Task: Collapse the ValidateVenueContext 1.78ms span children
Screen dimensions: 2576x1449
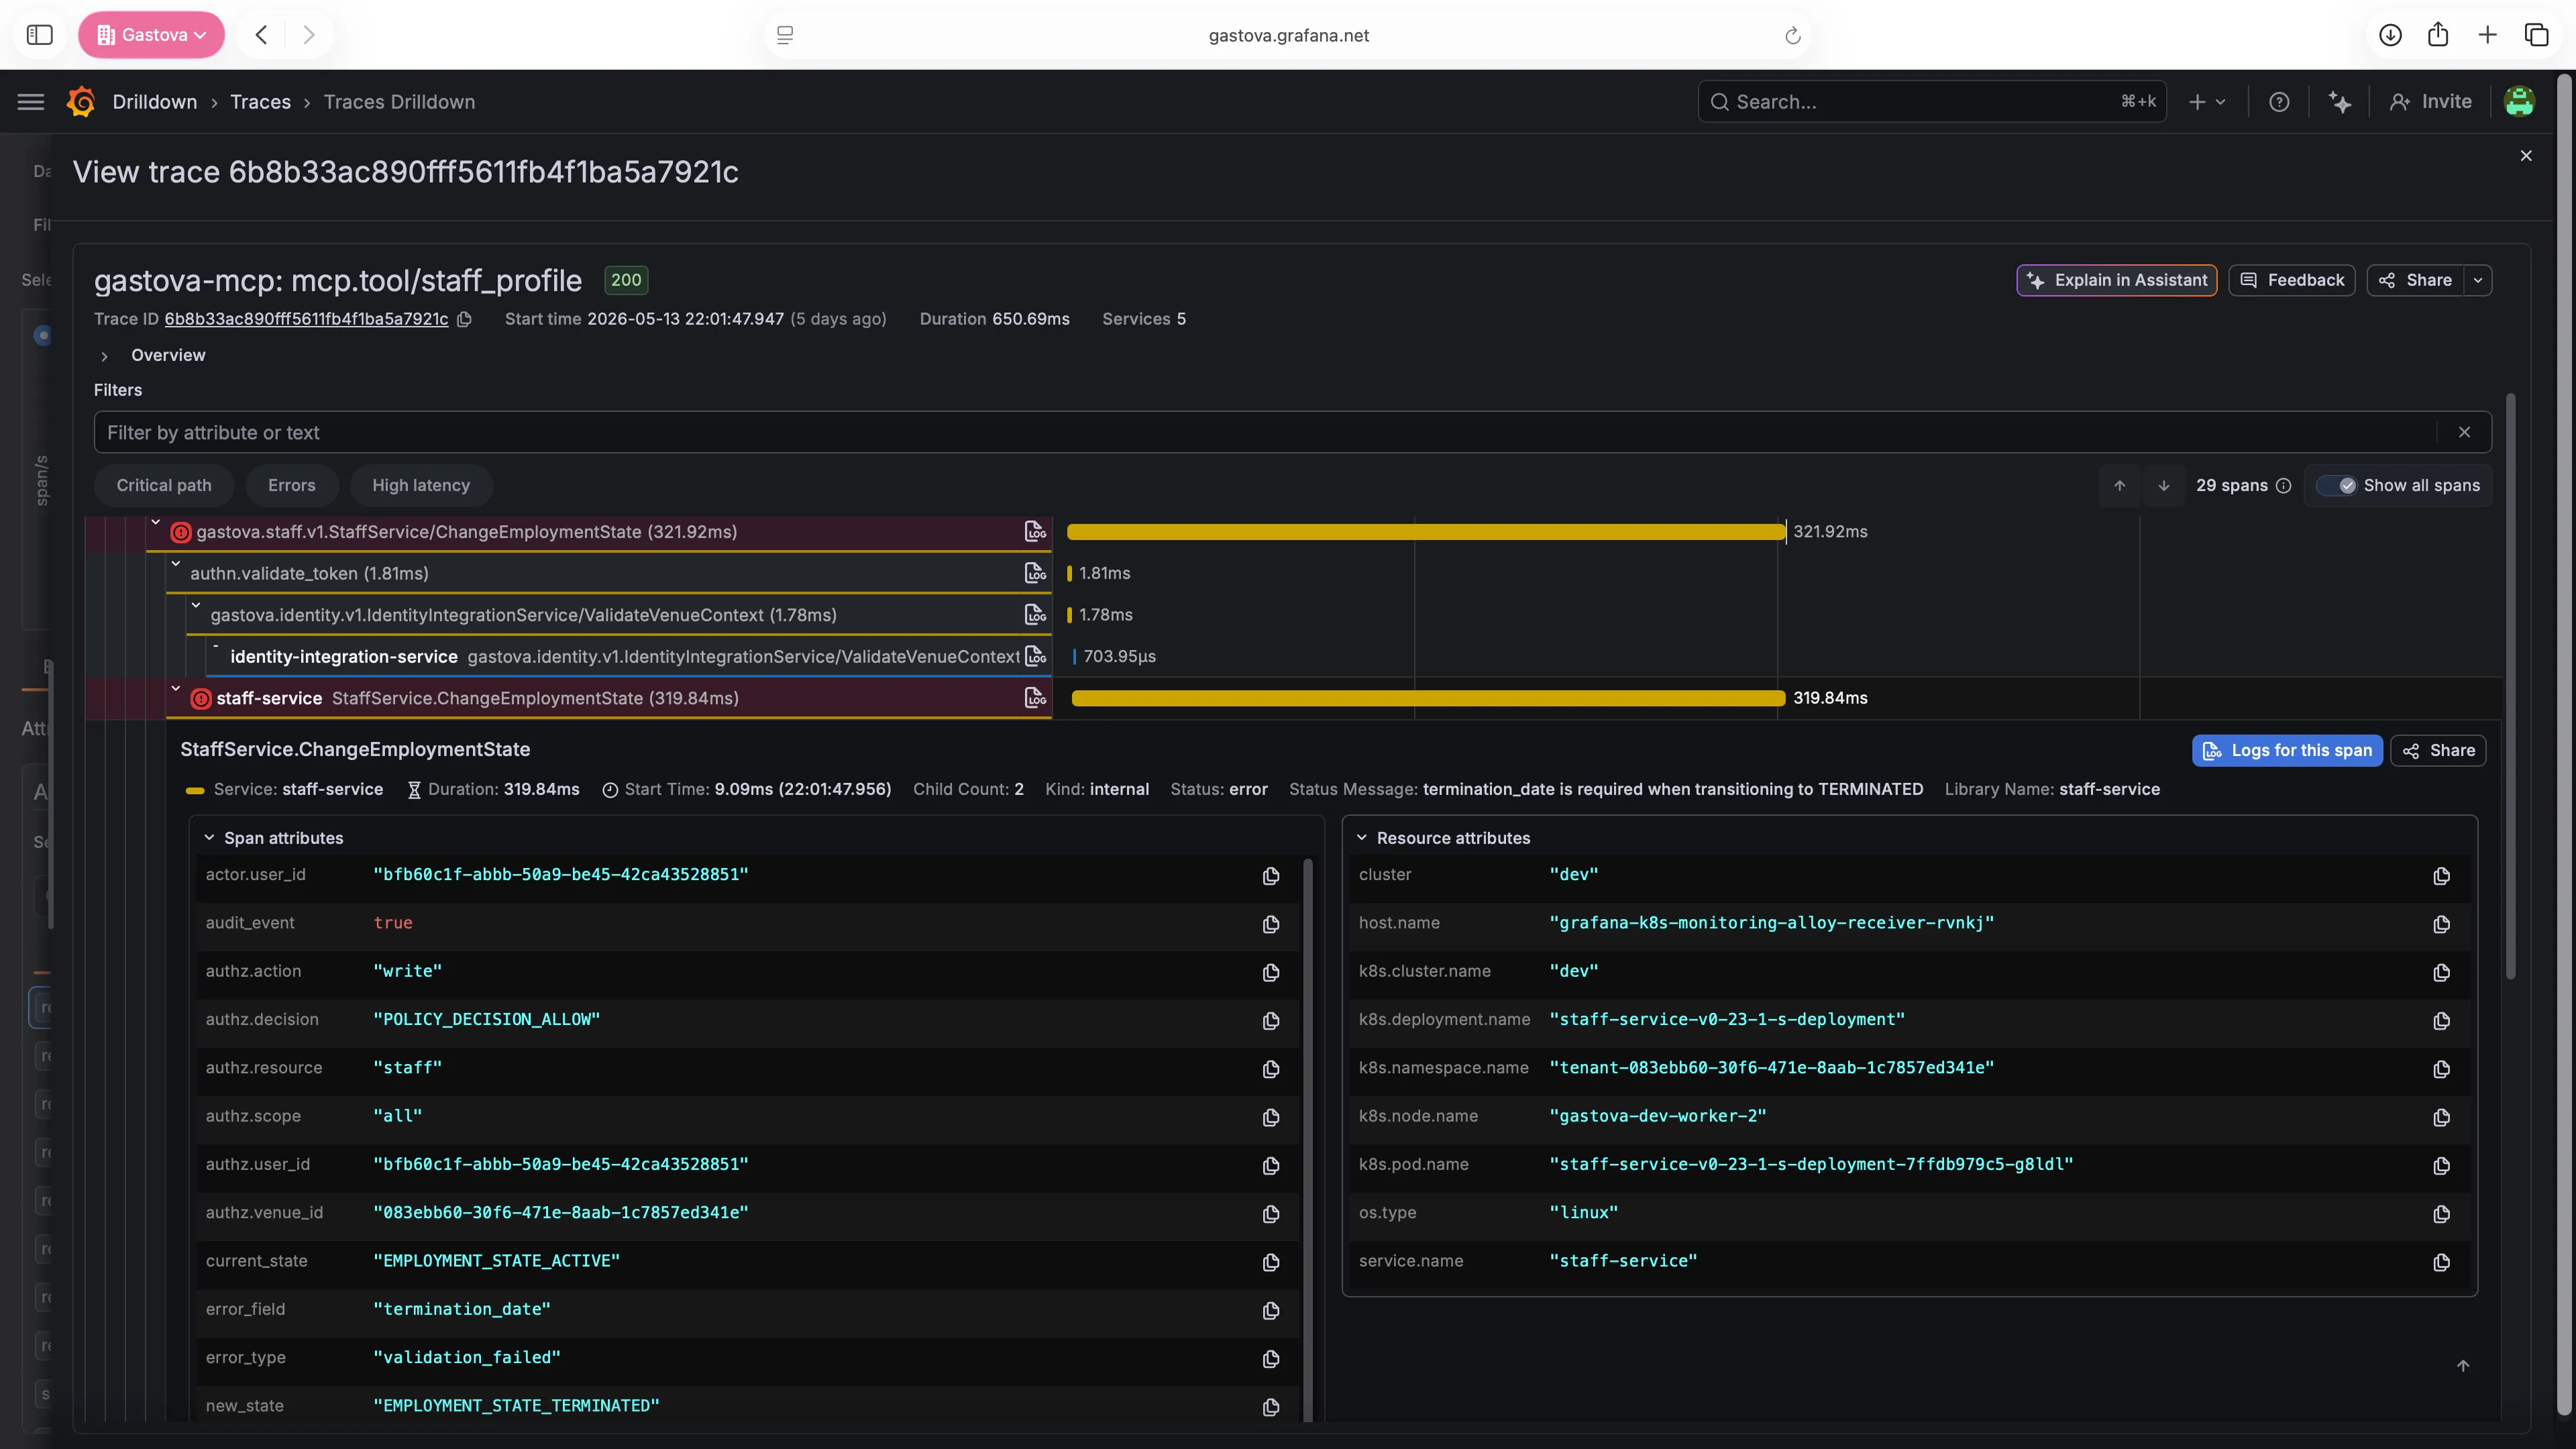Action: [x=196, y=606]
